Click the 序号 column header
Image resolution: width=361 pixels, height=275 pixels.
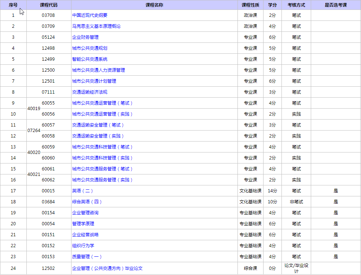(13, 5)
